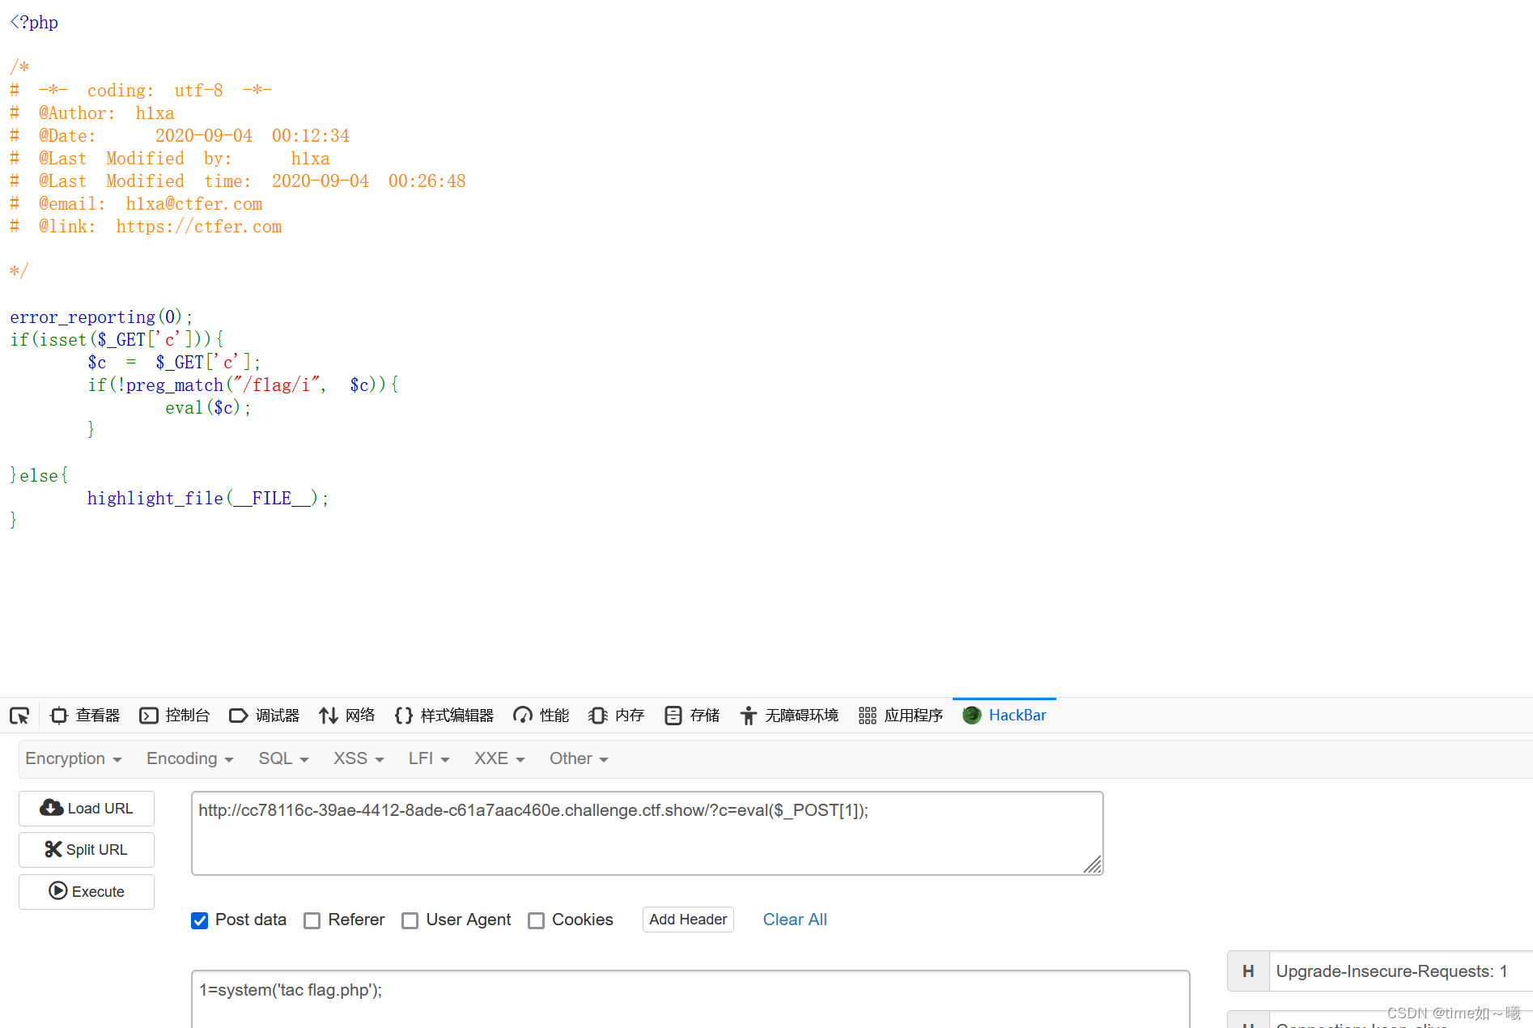Open the 内存 memory tab
Image resolution: width=1533 pixels, height=1028 pixels.
click(x=617, y=716)
